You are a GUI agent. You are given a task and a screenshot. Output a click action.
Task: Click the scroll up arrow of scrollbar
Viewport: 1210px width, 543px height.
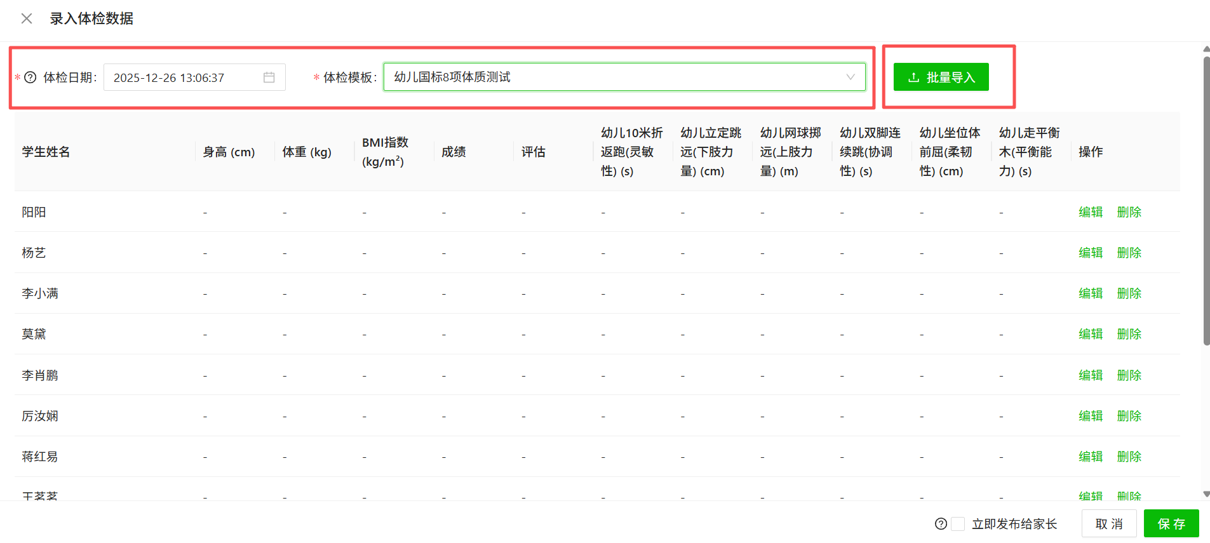click(1206, 49)
